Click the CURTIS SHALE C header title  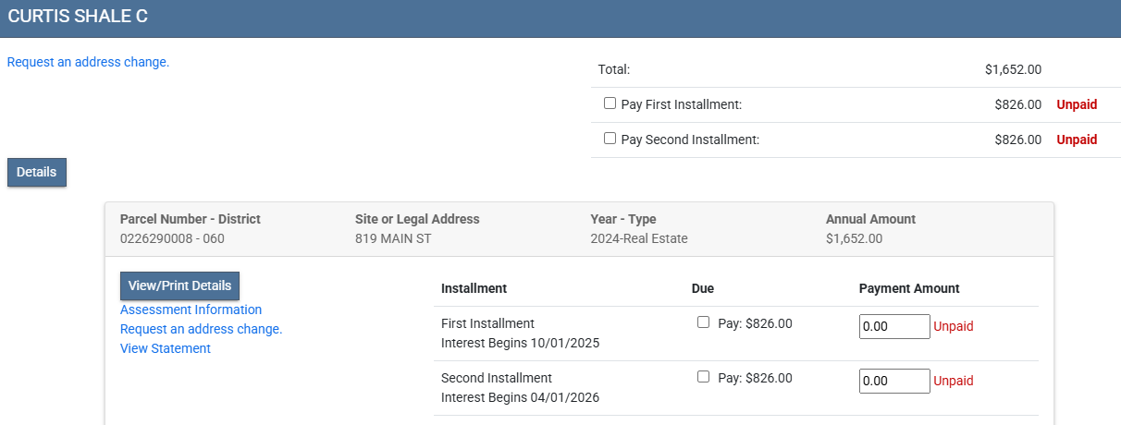point(77,18)
